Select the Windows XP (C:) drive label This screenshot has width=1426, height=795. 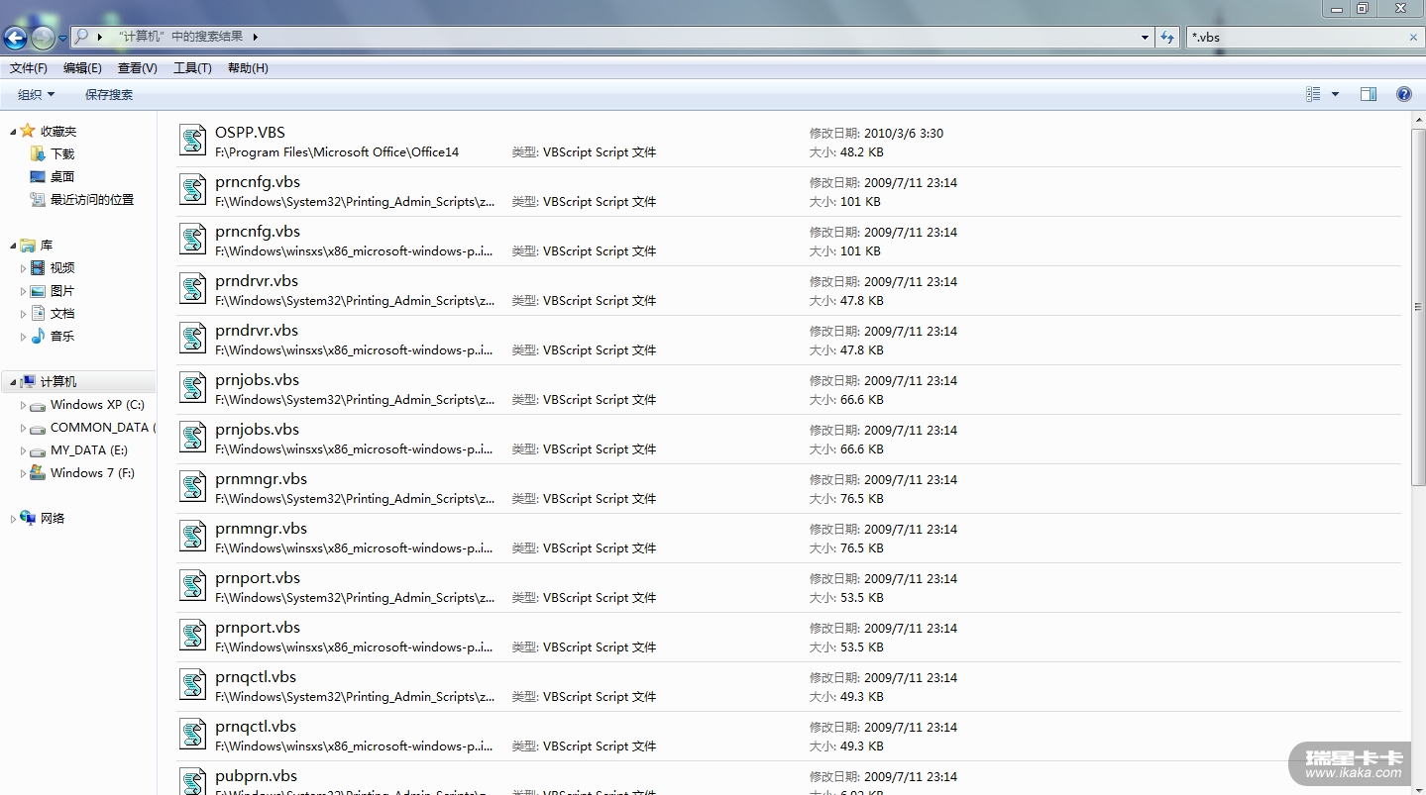click(x=97, y=405)
